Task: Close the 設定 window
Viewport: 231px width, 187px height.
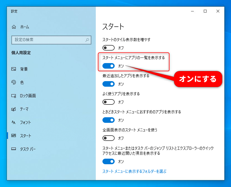Action: [x=218, y=11]
